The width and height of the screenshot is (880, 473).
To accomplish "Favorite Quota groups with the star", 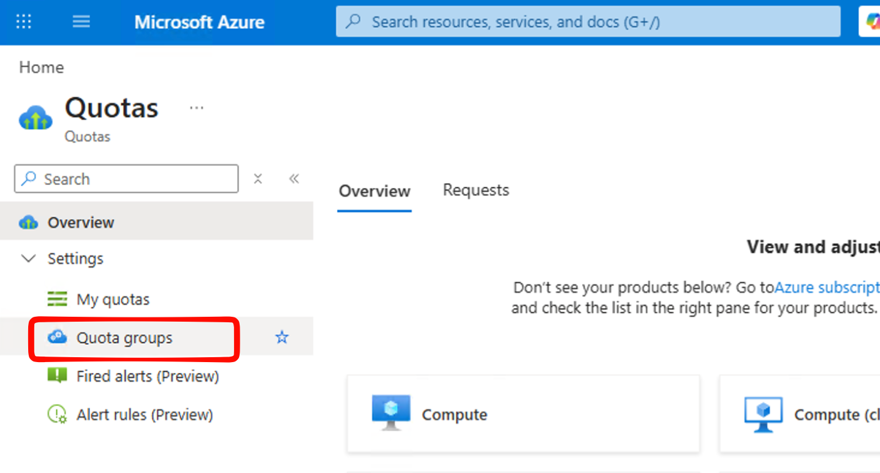I will pos(282,337).
